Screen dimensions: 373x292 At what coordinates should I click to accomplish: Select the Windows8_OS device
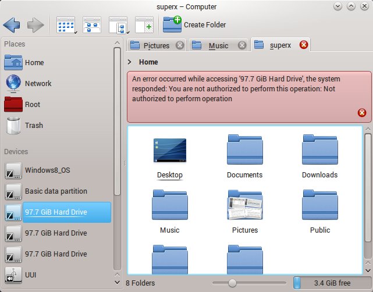46,170
